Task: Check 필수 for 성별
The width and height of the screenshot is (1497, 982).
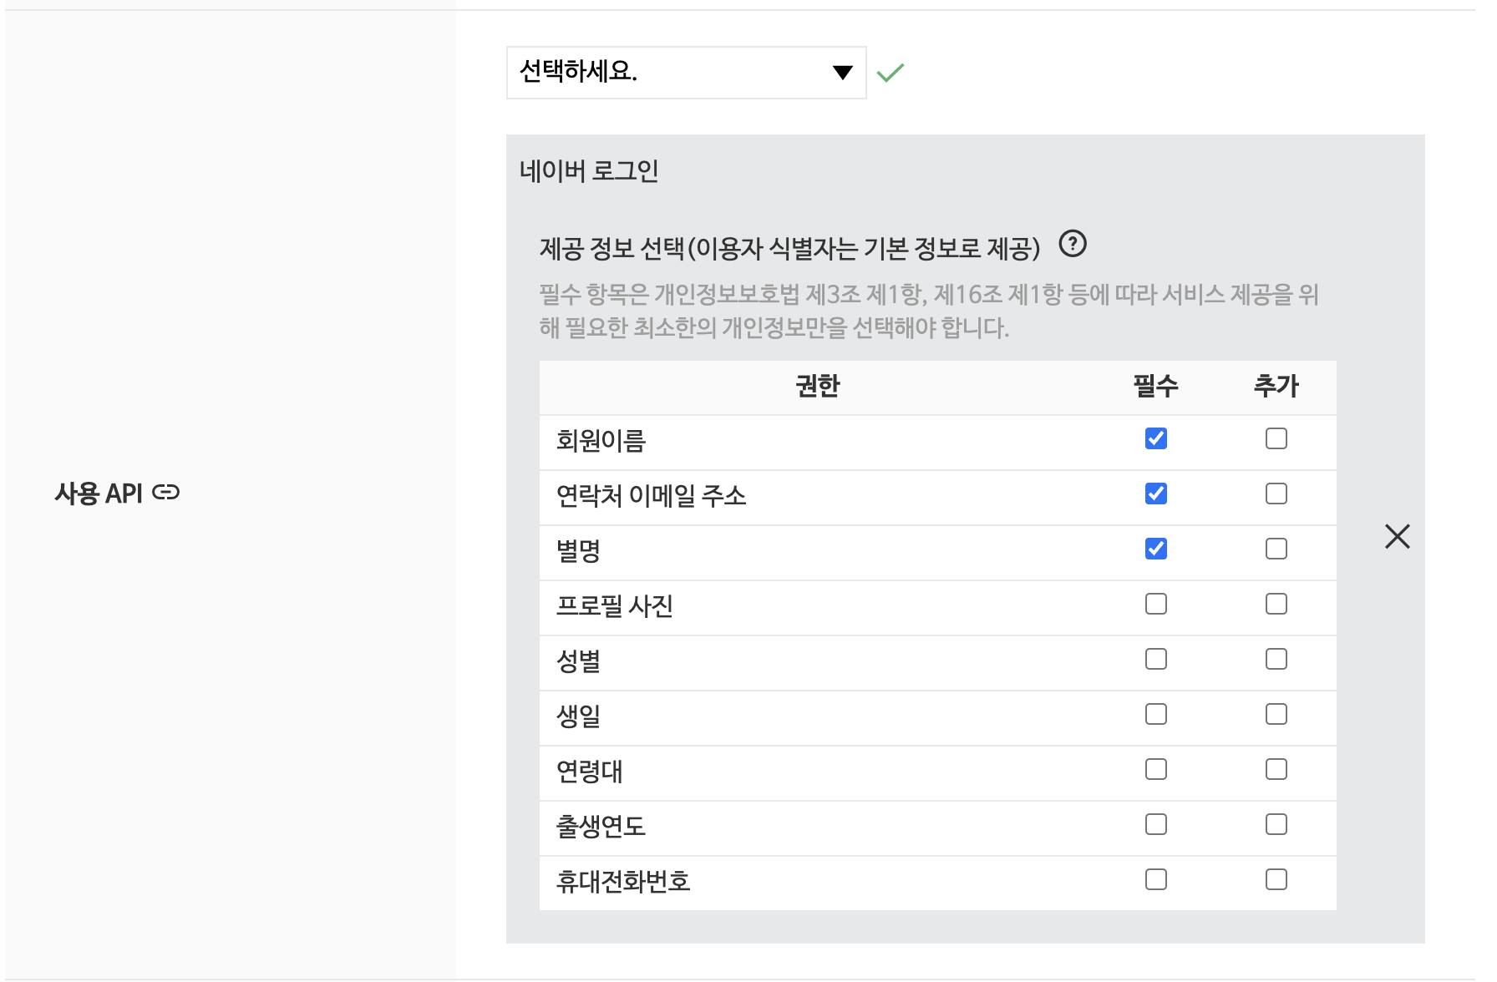Action: 1156,659
